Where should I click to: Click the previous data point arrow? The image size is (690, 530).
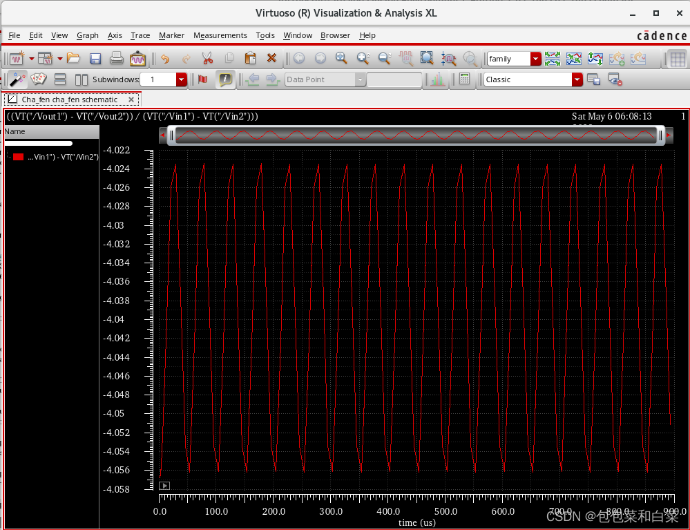click(253, 79)
